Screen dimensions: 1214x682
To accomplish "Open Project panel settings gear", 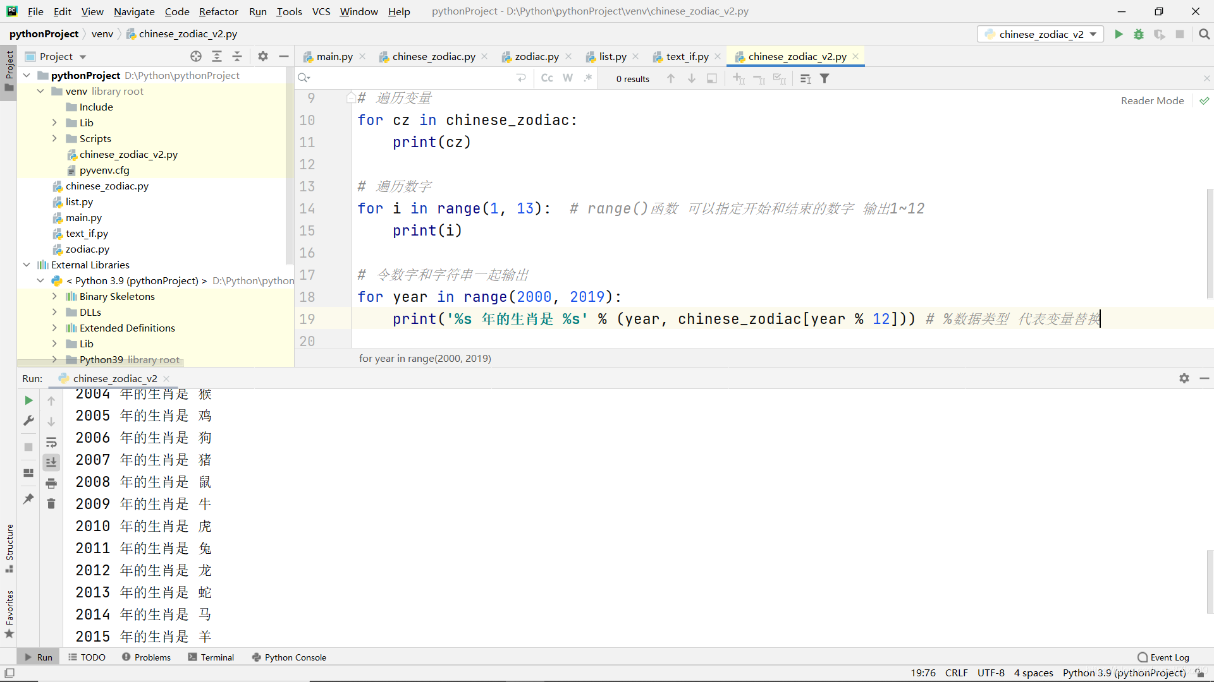I will click(263, 56).
